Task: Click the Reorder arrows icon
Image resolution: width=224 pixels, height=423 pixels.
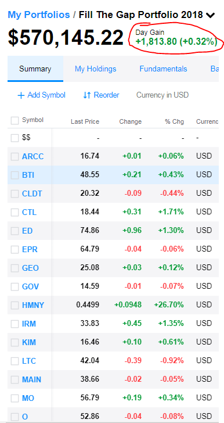Action: [x=87, y=95]
